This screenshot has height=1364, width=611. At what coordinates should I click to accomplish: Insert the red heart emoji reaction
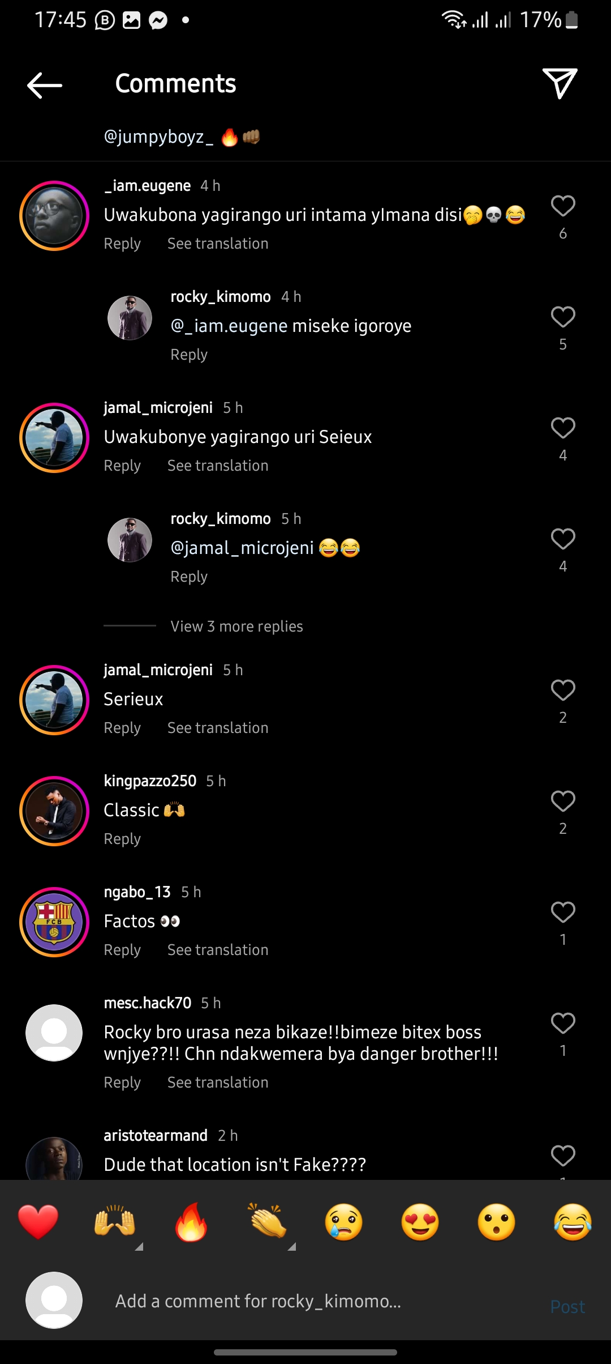(38, 1222)
